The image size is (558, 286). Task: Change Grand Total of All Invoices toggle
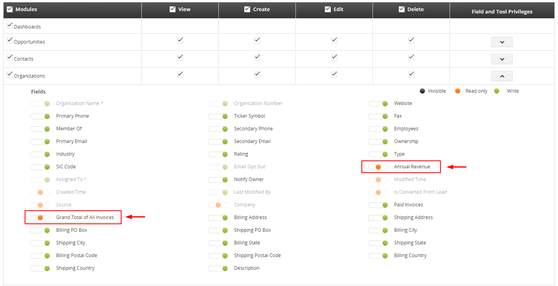pyautogui.click(x=40, y=218)
